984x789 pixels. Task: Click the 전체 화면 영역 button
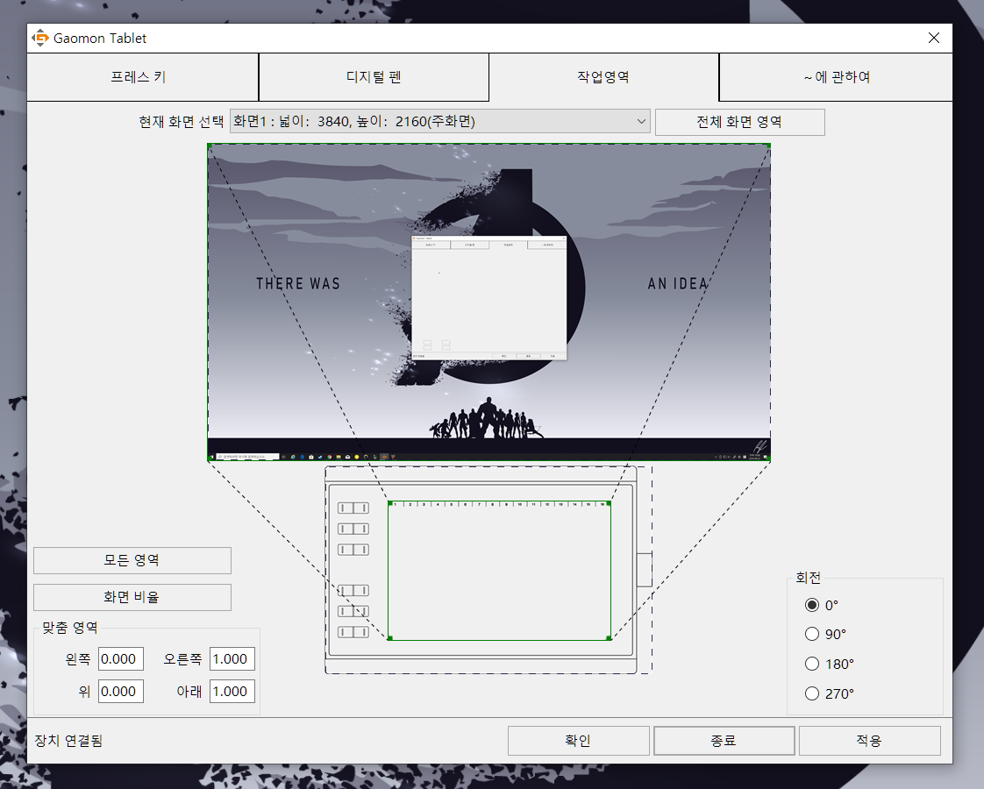tap(740, 122)
